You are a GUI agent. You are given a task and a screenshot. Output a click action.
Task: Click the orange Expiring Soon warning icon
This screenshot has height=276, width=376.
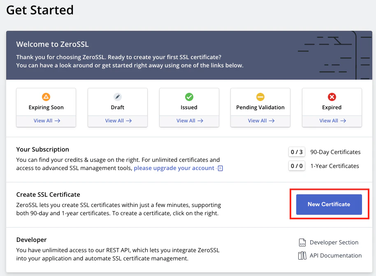pos(46,97)
